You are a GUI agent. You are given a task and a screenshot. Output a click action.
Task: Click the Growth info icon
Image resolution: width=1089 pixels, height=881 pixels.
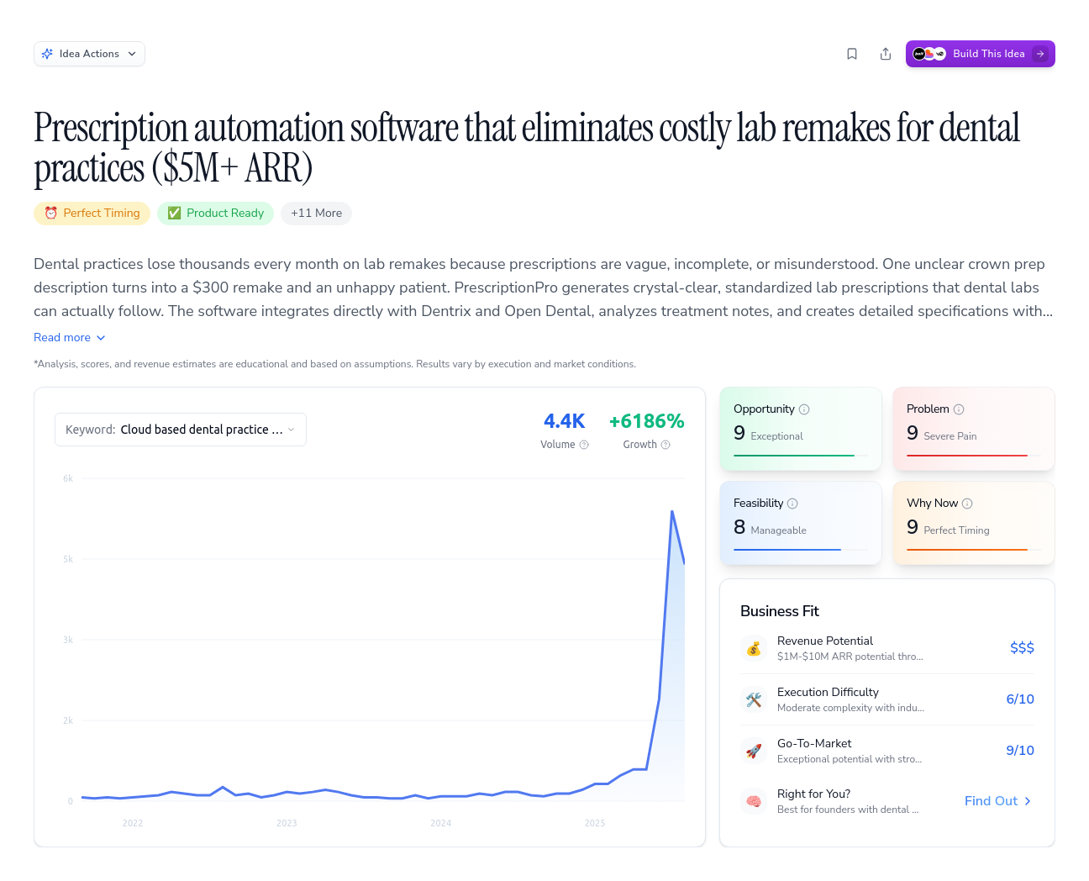665,445
